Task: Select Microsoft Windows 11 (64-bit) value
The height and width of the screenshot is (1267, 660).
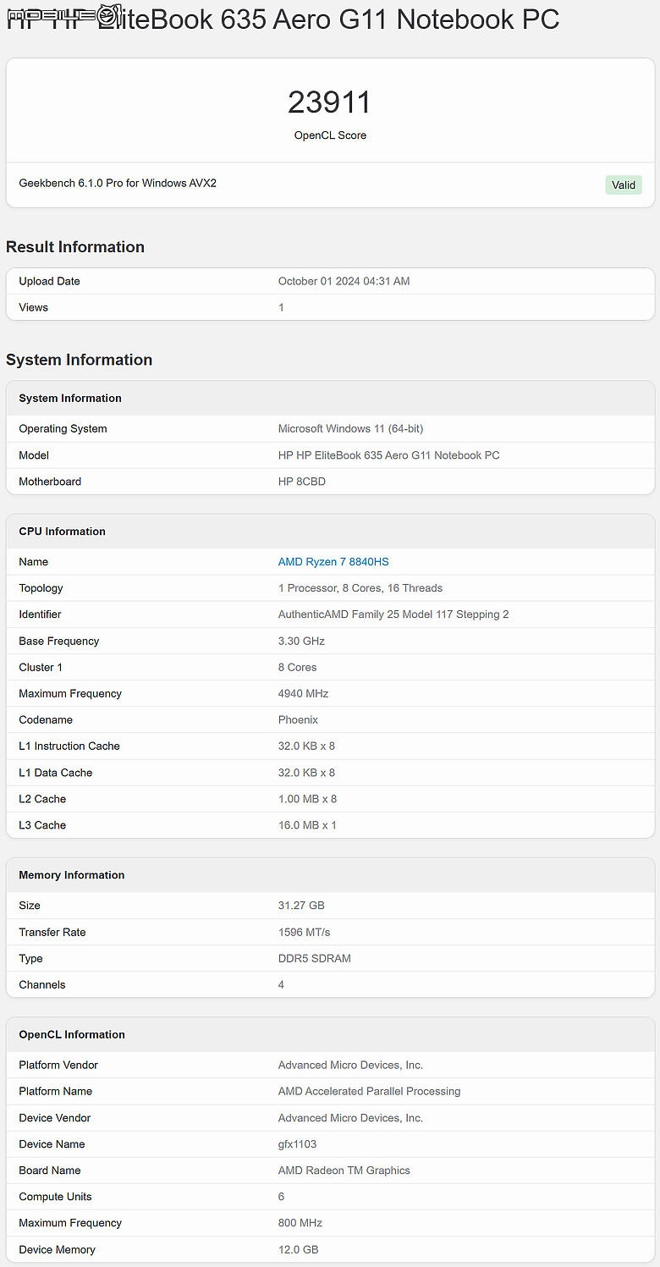Action: (351, 429)
